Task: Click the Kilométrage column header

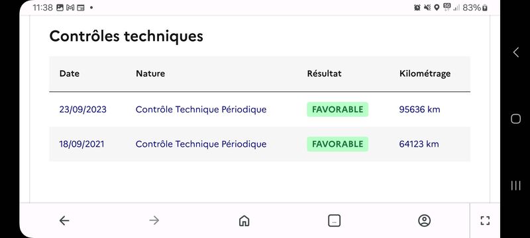Action: [425, 74]
